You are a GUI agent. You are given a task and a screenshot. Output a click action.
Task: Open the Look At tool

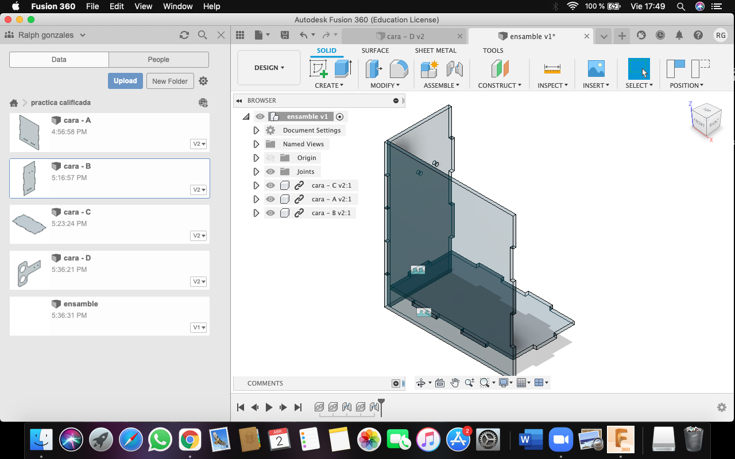439,383
